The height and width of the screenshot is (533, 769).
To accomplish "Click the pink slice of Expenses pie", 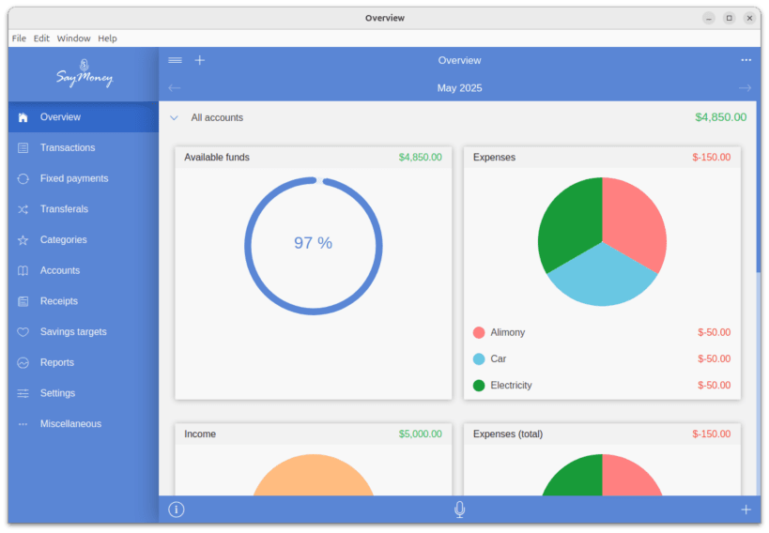I will (x=635, y=223).
